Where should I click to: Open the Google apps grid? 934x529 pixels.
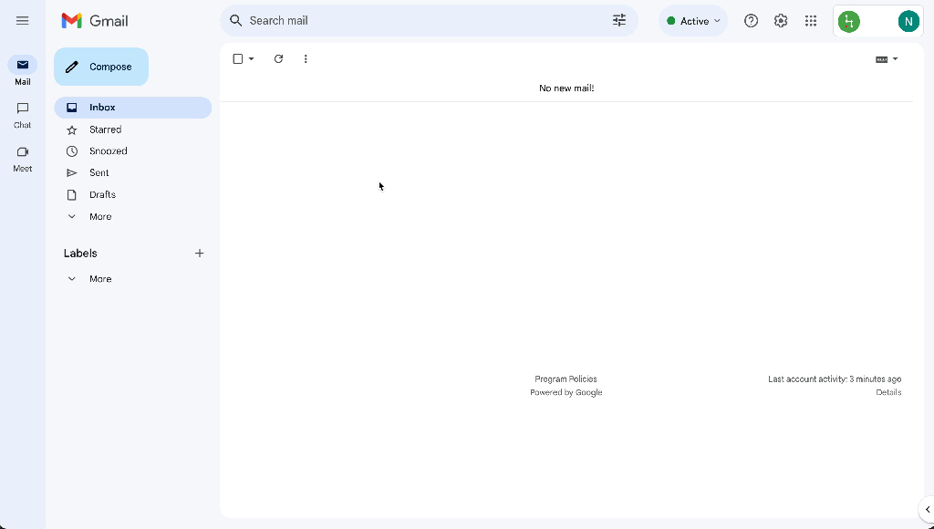click(811, 21)
